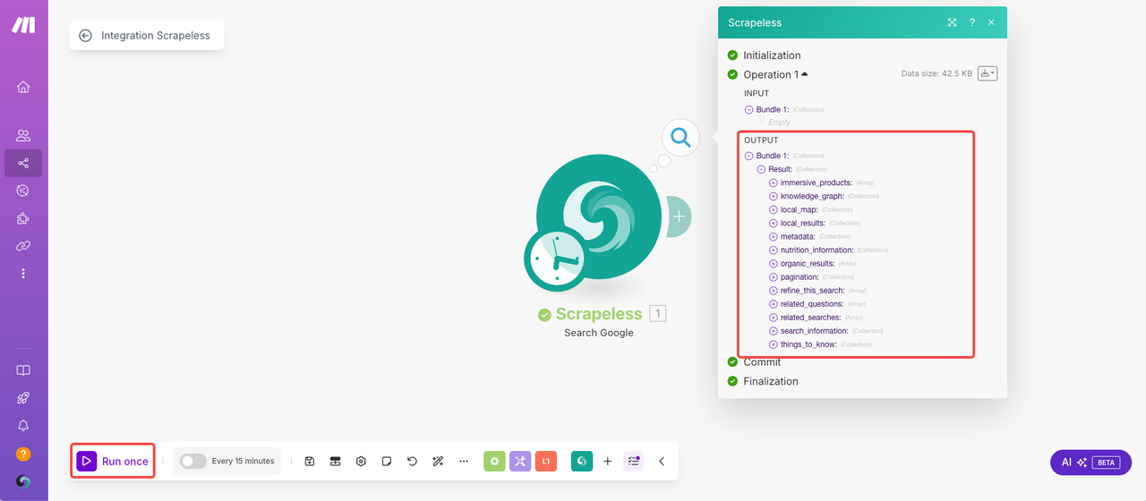This screenshot has height=501, width=1146.
Task: Expand the immersive_products array
Action: (774, 183)
